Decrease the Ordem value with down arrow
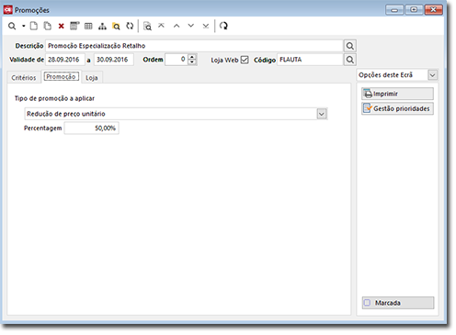Viewport: 456px width, 335px height. point(192,62)
